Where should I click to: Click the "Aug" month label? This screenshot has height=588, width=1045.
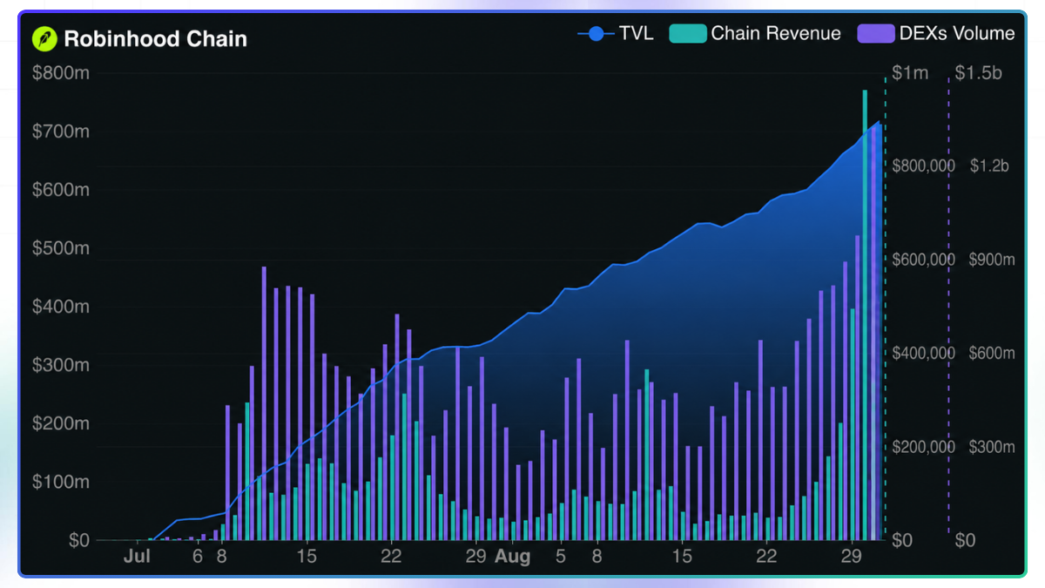512,556
